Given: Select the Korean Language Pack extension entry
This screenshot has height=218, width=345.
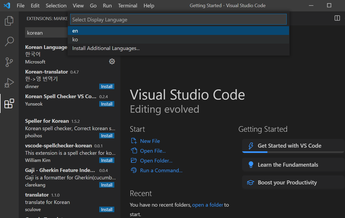Looking at the screenshot, I should (x=70, y=54).
